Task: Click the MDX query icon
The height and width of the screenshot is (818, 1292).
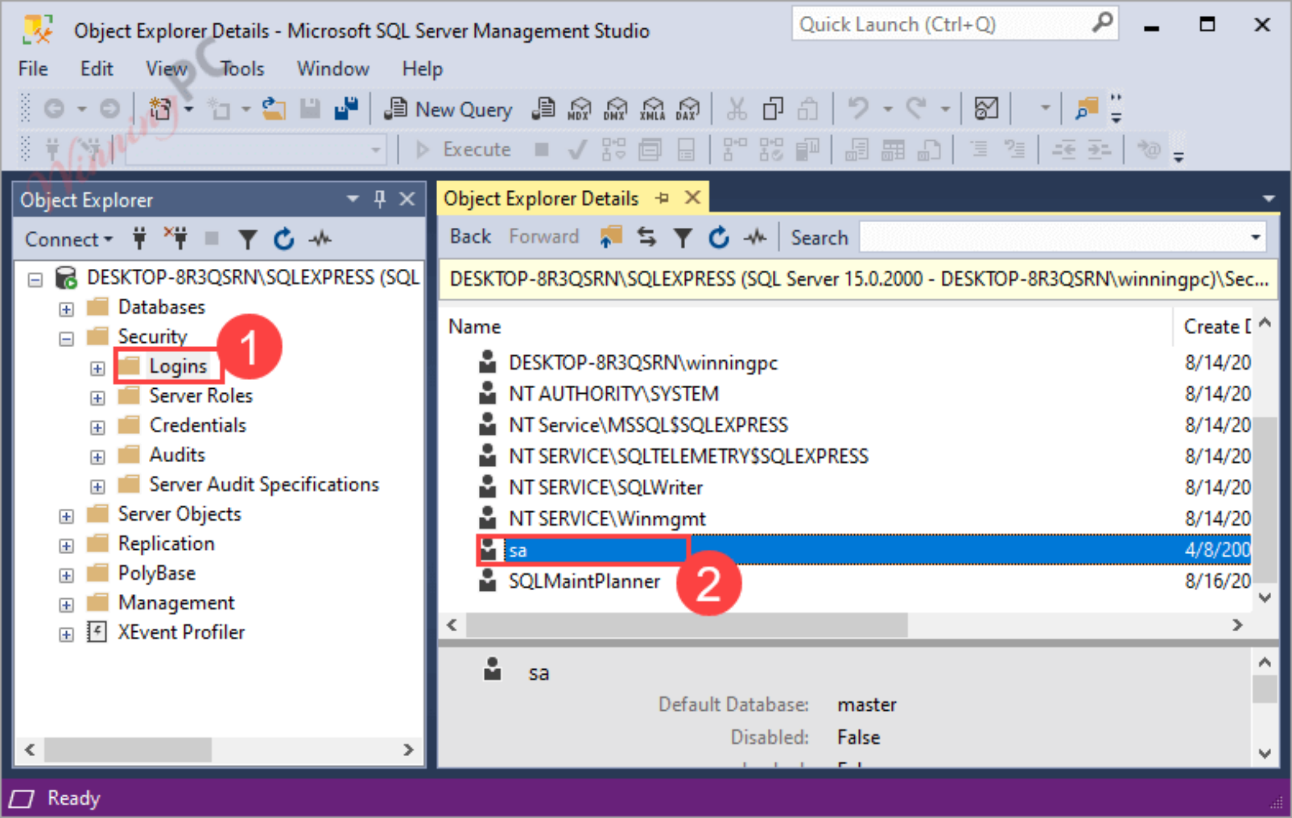Action: pyautogui.click(x=579, y=109)
